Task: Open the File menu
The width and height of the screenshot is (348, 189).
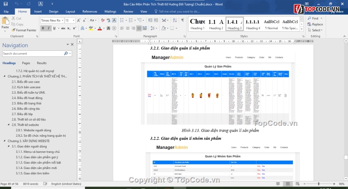Action: [x=6, y=12]
